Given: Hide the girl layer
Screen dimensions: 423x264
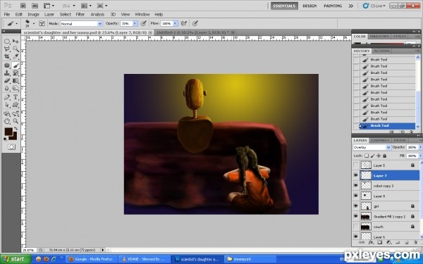Looking at the screenshot, I should [x=356, y=206].
